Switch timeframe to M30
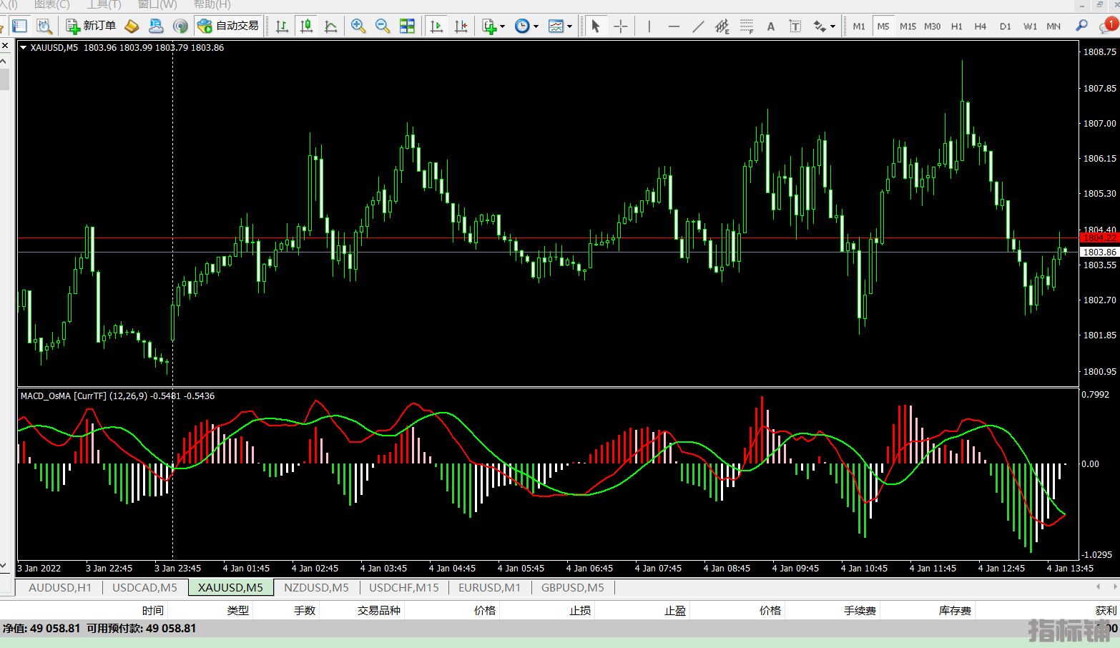Viewport: 1120px width, 648px height. [932, 26]
